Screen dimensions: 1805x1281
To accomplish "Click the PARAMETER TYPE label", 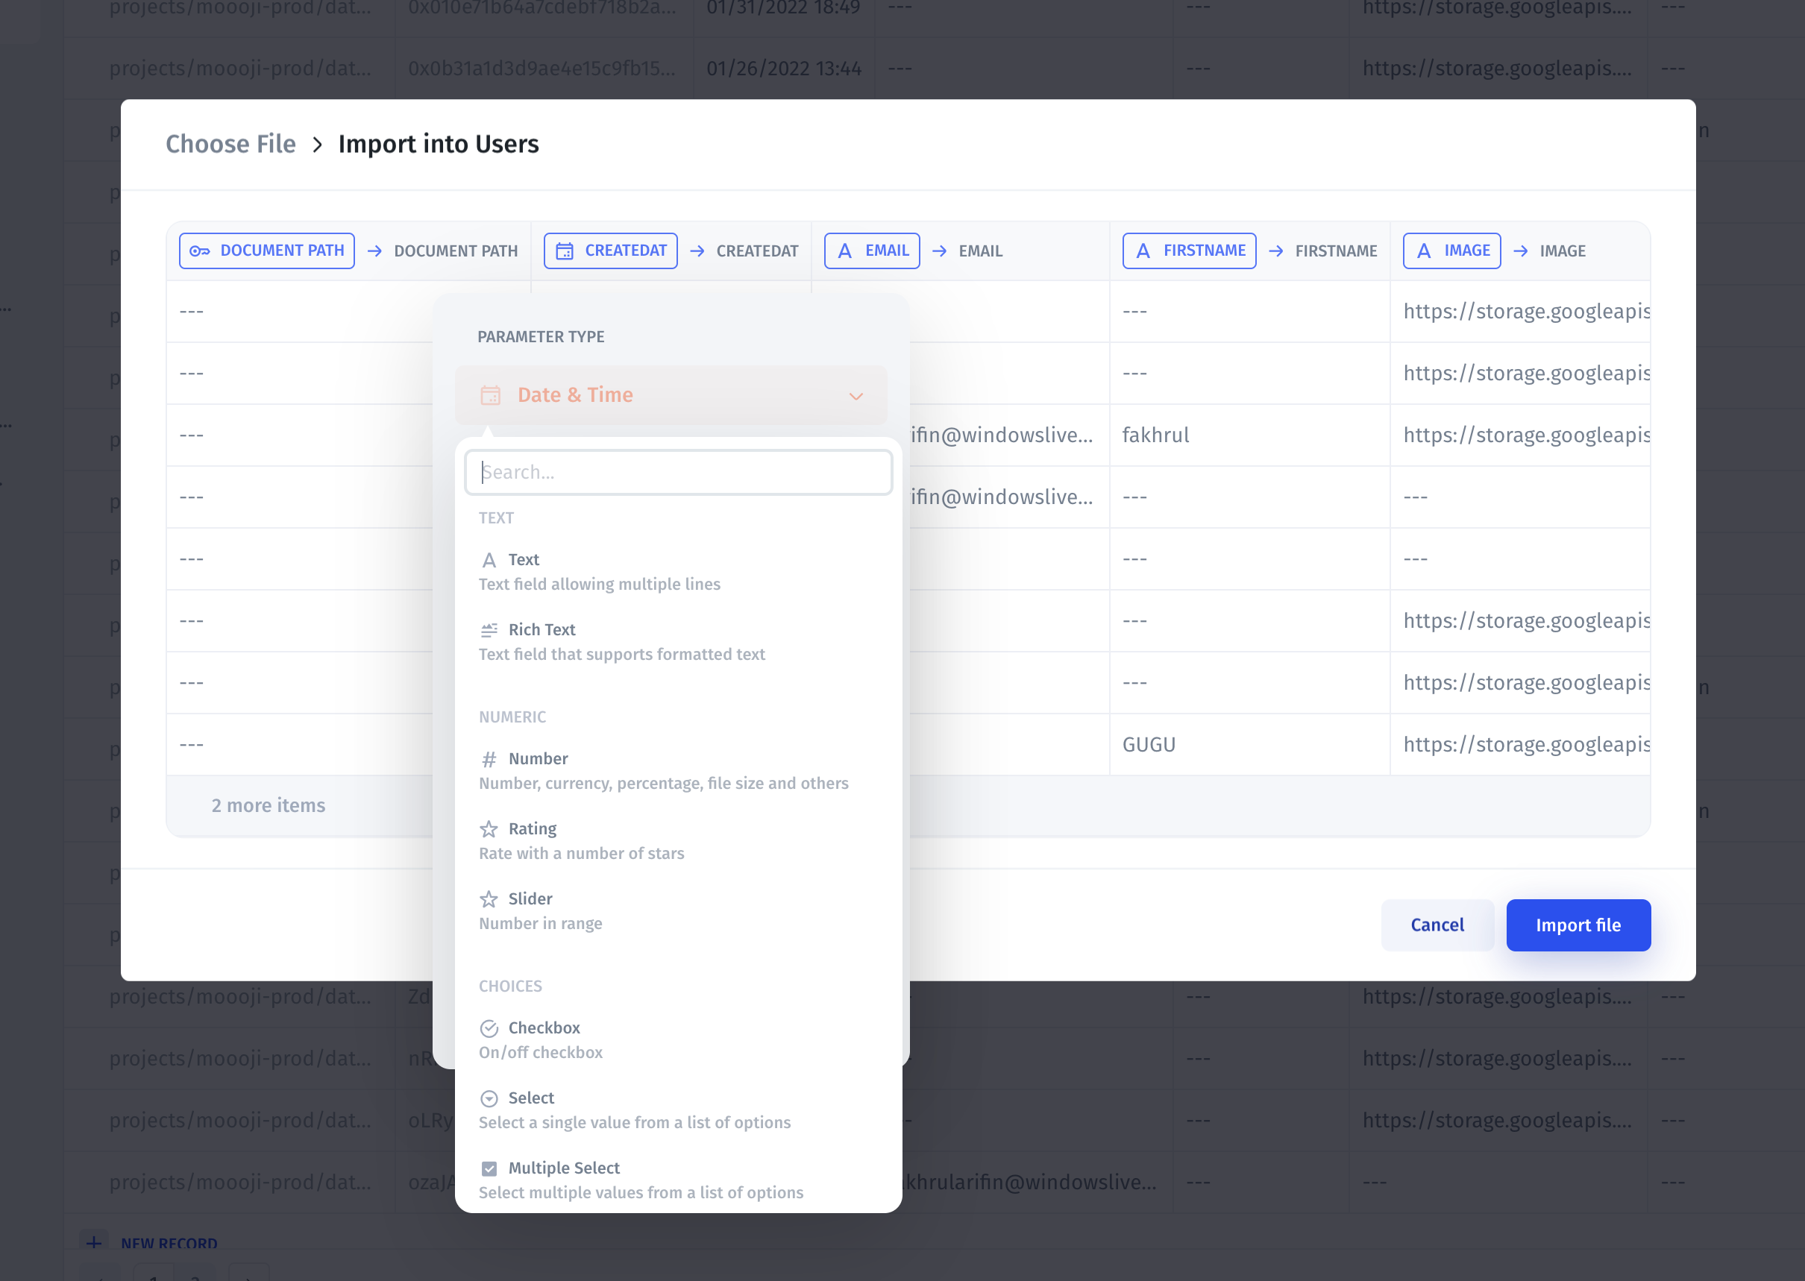I will (x=541, y=337).
